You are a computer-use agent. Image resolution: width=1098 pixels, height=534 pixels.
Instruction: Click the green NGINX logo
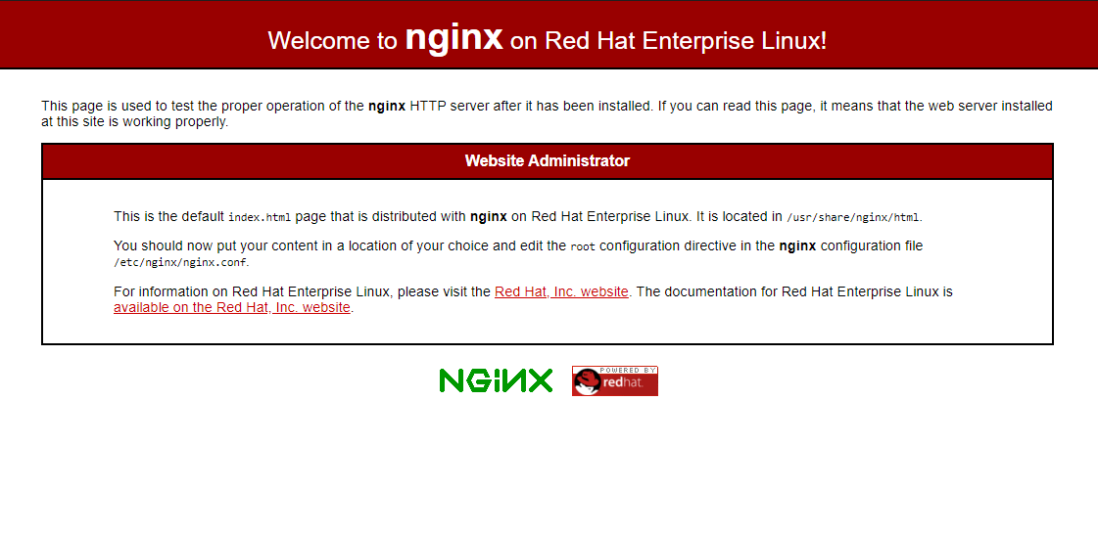coord(496,380)
